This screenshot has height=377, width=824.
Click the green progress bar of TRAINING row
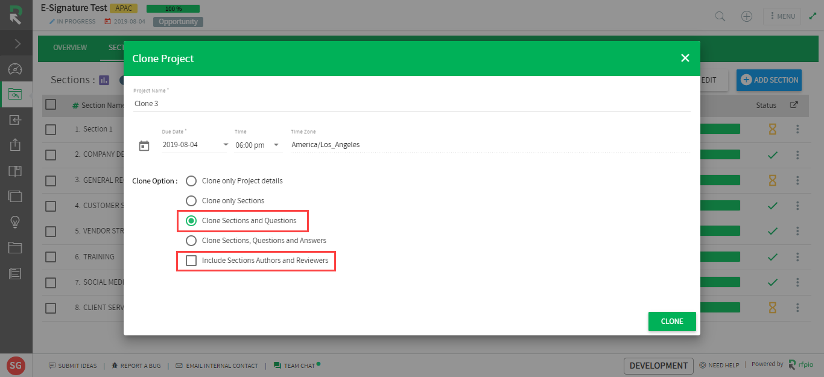pyautogui.click(x=720, y=257)
